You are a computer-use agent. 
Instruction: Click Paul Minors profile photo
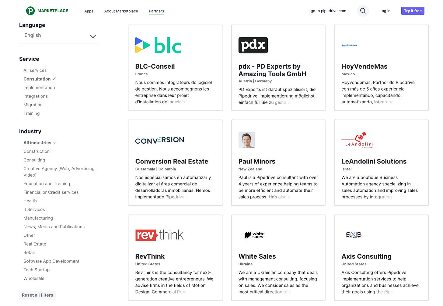coord(246,140)
